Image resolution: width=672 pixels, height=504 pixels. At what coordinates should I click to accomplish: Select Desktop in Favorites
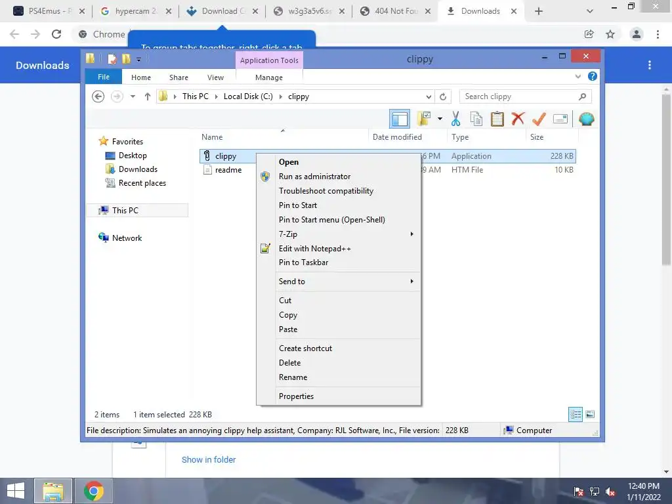click(133, 156)
